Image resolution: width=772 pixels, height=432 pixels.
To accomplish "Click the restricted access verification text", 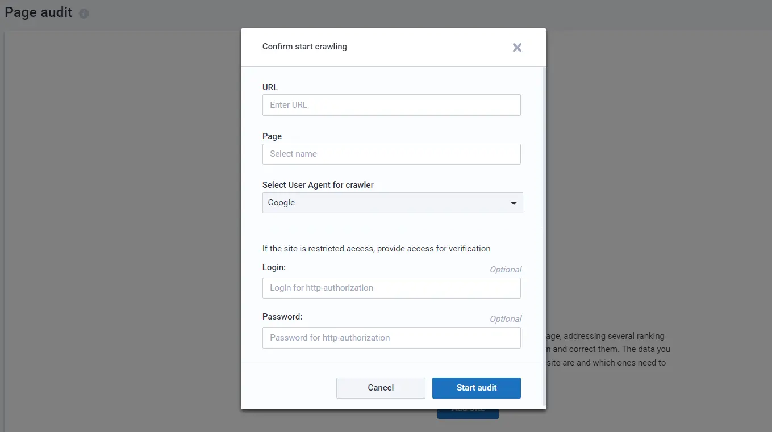I will pos(376,248).
